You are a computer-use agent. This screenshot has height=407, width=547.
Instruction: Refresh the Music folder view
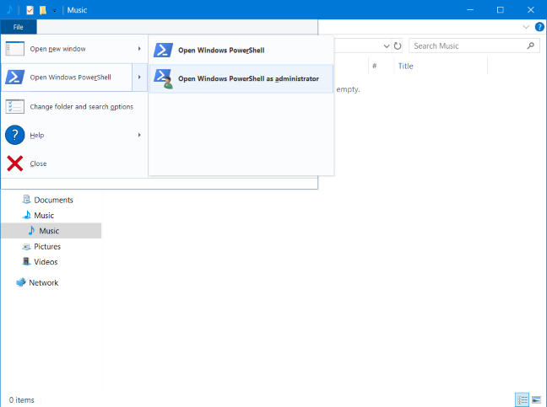click(x=398, y=46)
